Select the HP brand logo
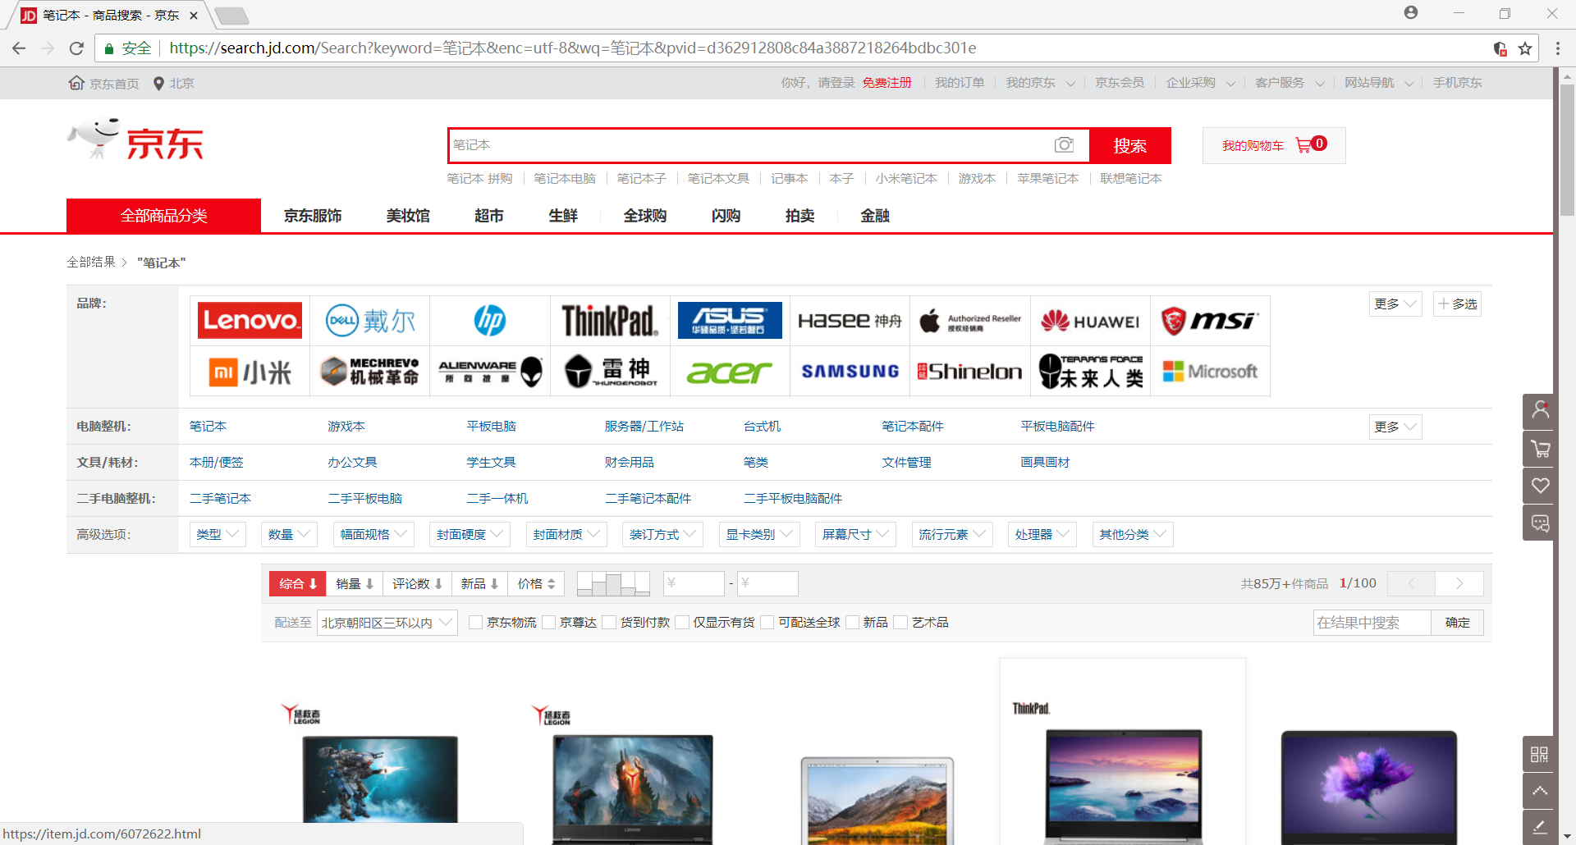 tap(490, 321)
